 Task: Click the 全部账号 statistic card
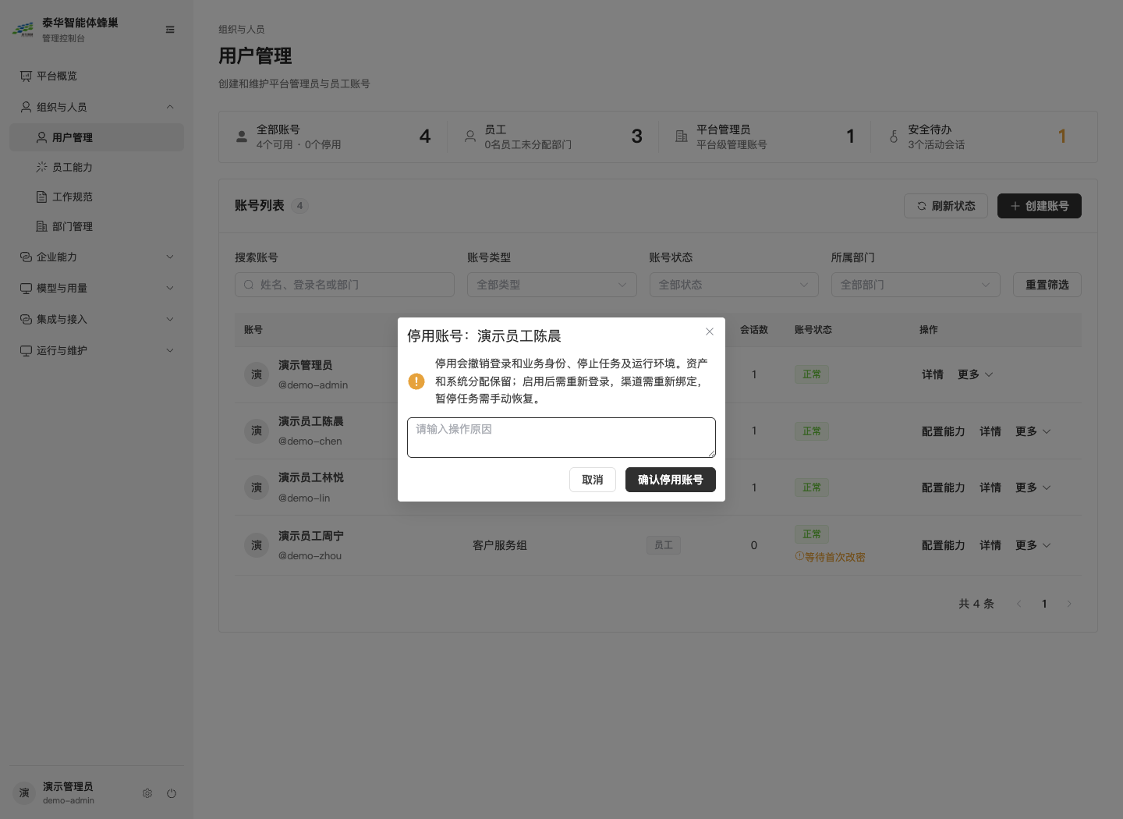tap(333, 136)
